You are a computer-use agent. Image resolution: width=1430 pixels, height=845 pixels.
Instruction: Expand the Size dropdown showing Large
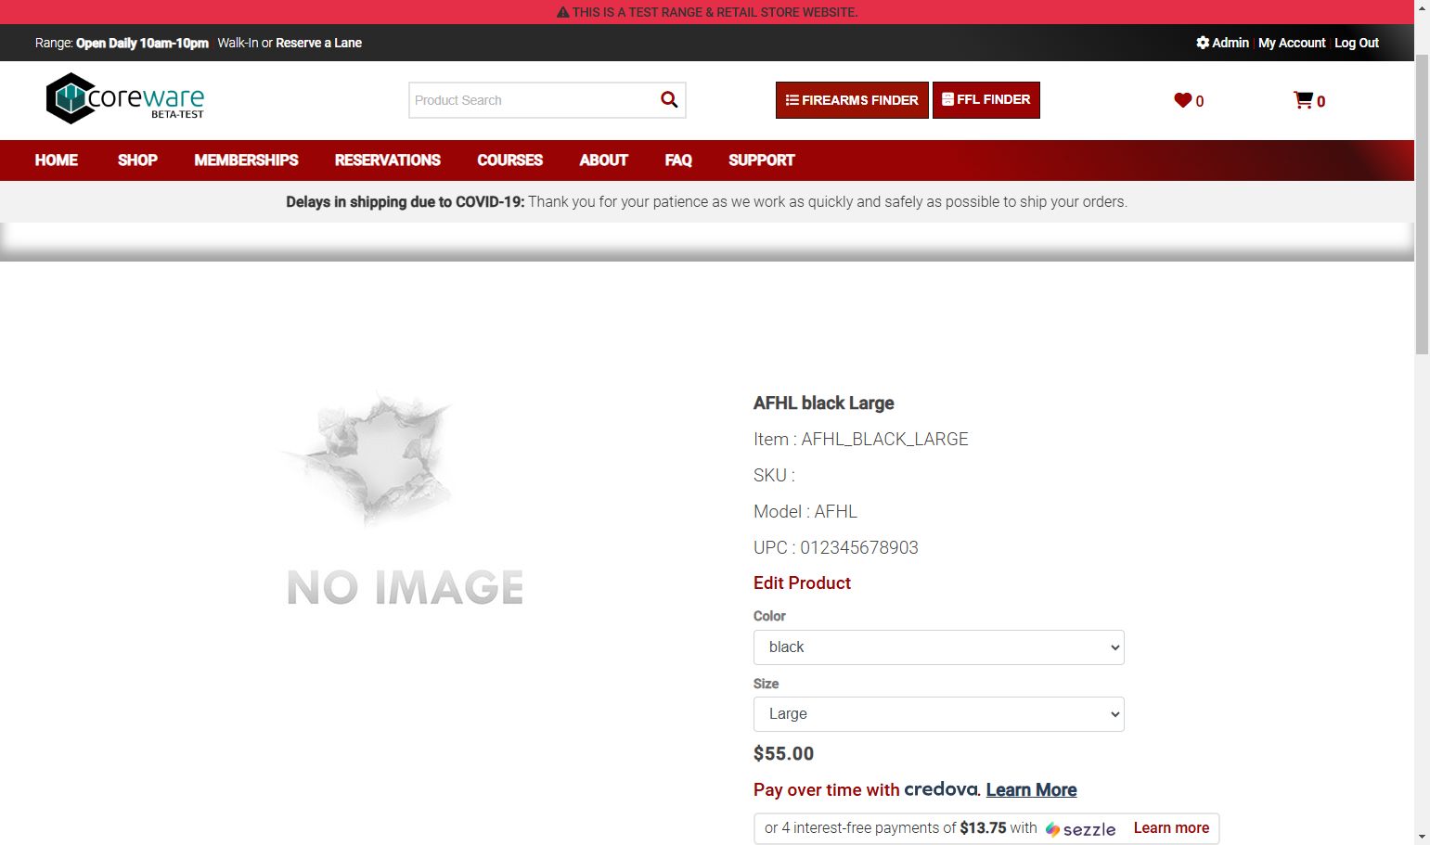(x=938, y=714)
